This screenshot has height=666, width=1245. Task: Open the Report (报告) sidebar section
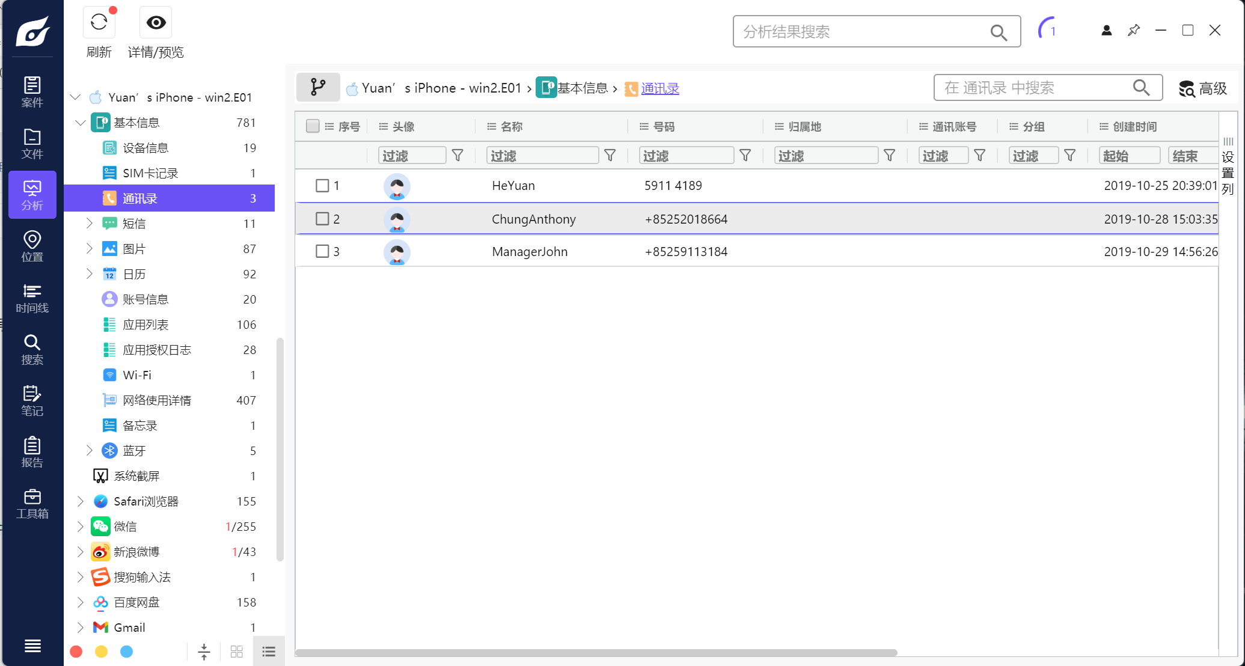[32, 453]
